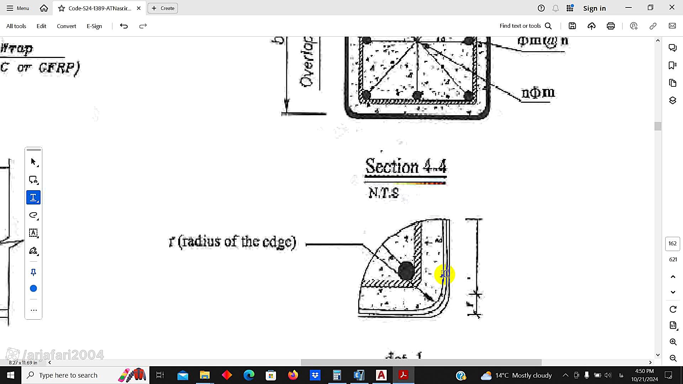Choose the highlight text tool
The height and width of the screenshot is (384, 683).
point(33,197)
